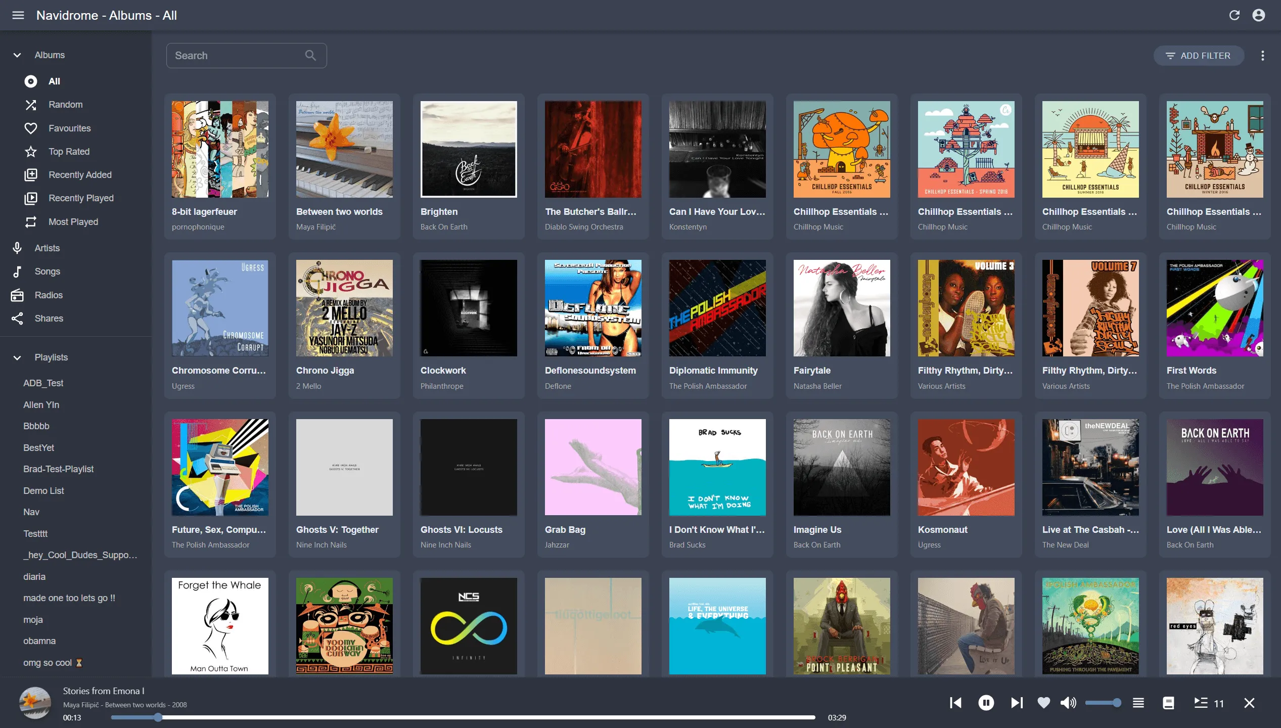Click the Stories from Emona I song title
This screenshot has height=728, width=1281.
coord(104,691)
